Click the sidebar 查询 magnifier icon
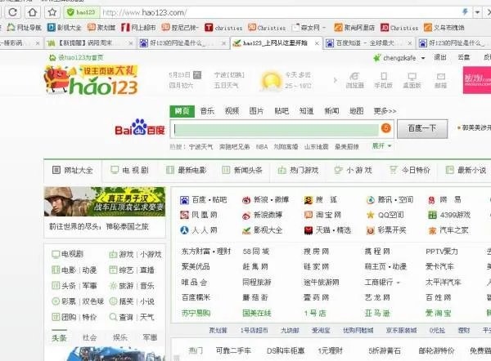The height and width of the screenshot is (361, 491). coord(113,317)
